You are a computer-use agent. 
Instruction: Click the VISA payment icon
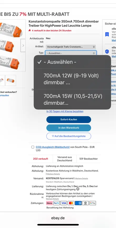coord(63,203)
